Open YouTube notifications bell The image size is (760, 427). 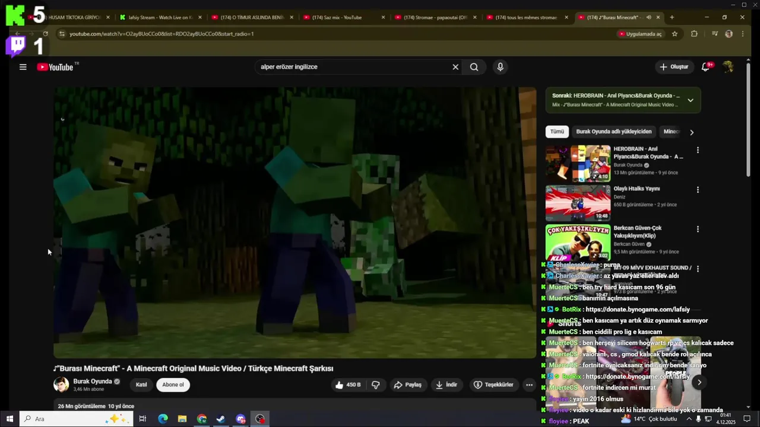pyautogui.click(x=705, y=67)
